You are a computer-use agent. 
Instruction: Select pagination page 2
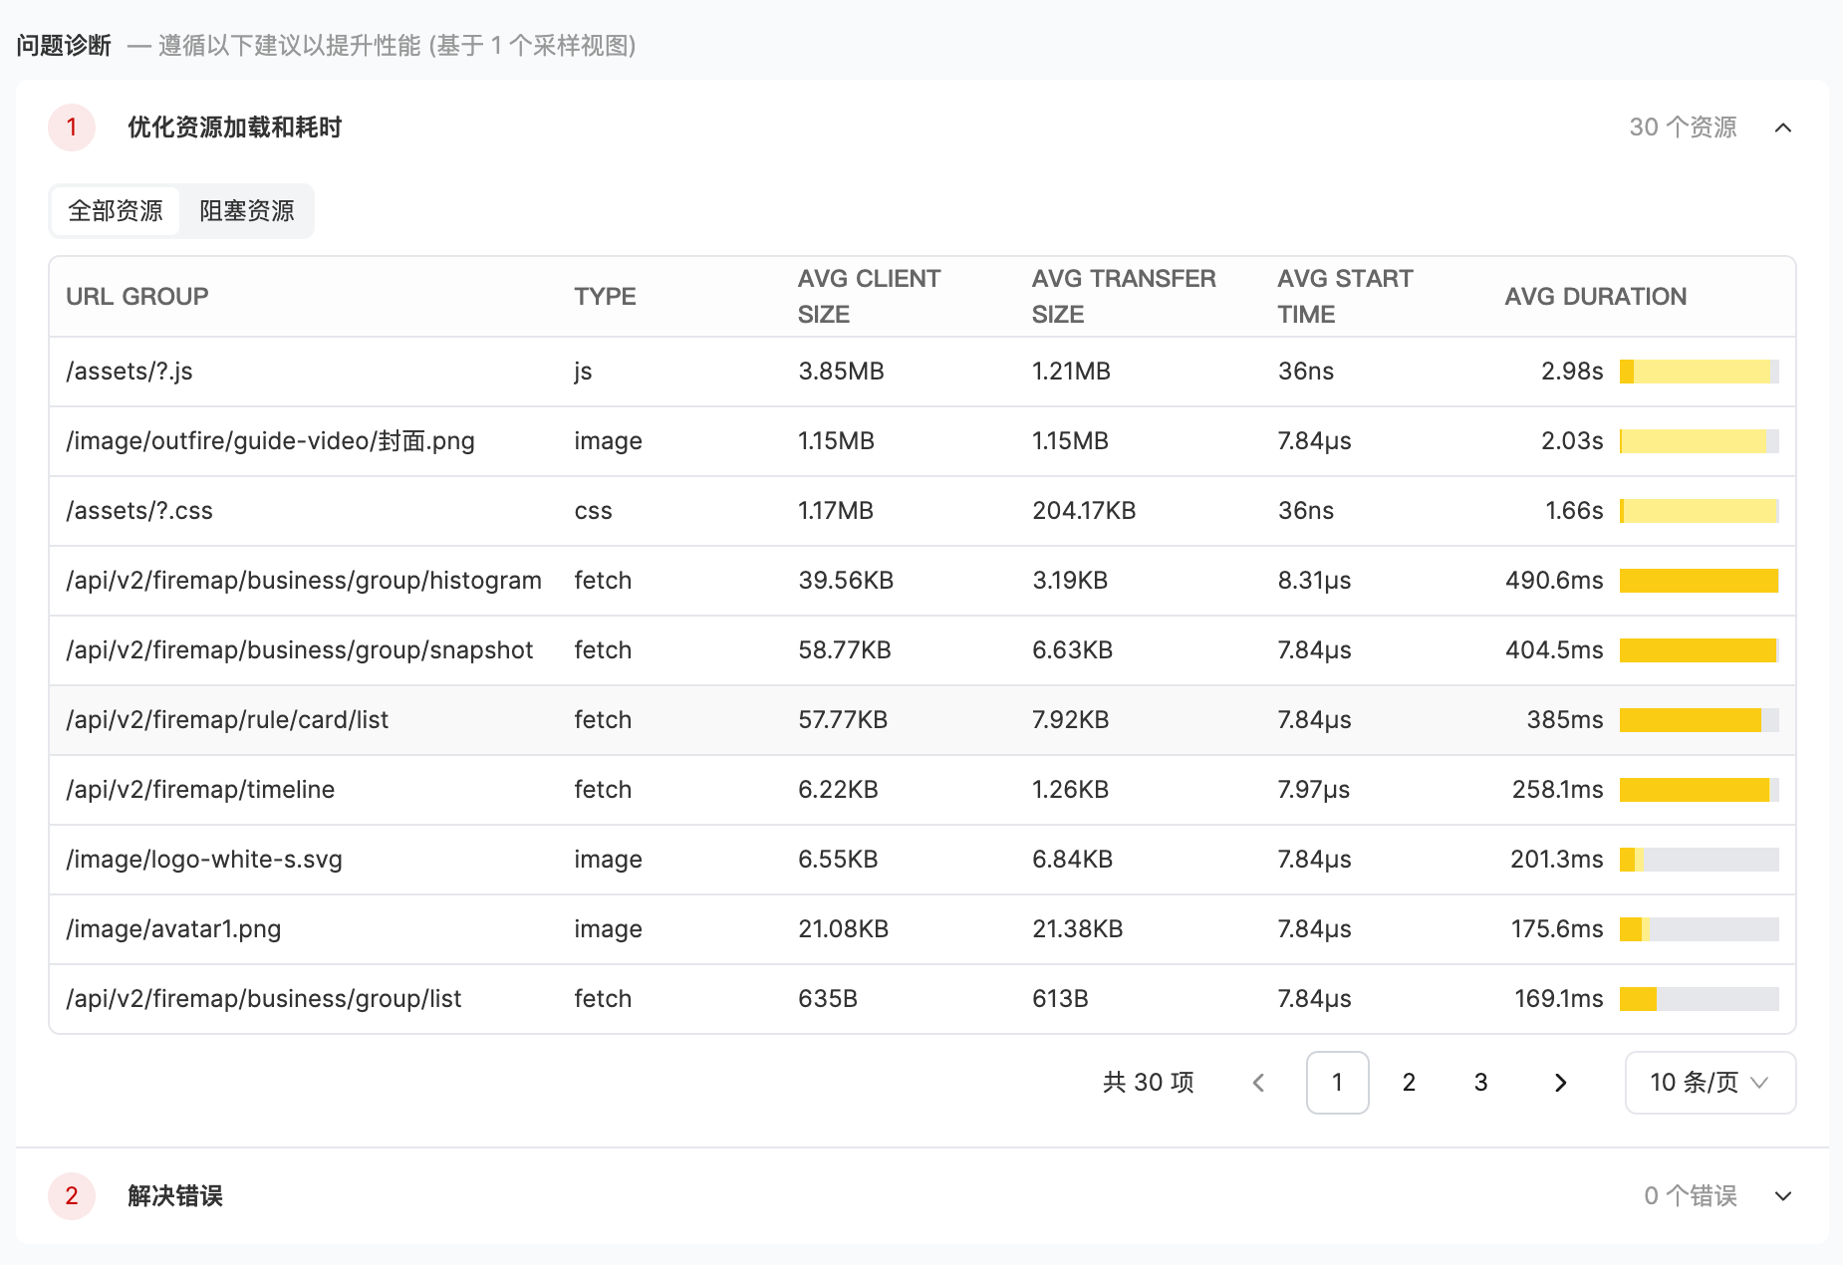[1410, 1083]
